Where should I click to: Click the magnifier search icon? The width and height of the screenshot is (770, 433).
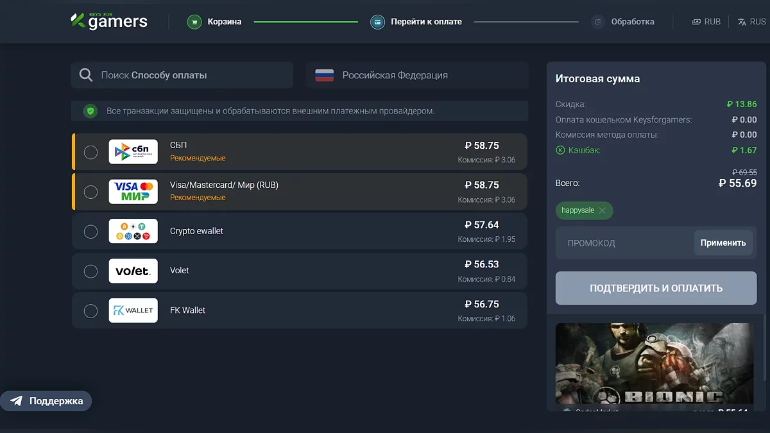point(86,75)
